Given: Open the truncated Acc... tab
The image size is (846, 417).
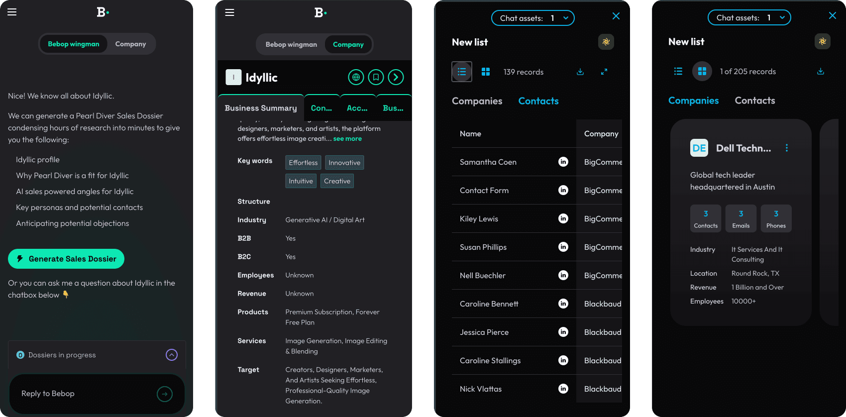Looking at the screenshot, I should click(357, 108).
